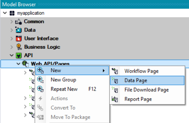The width and height of the screenshot is (189, 123).
Task: Click the New plus icon in context menu
Action: pos(40,70)
